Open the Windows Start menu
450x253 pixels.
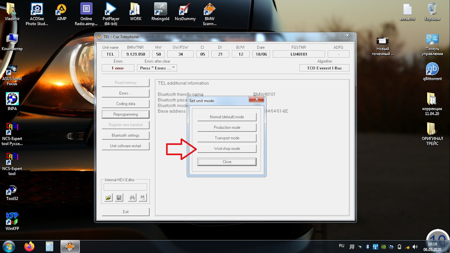8,247
